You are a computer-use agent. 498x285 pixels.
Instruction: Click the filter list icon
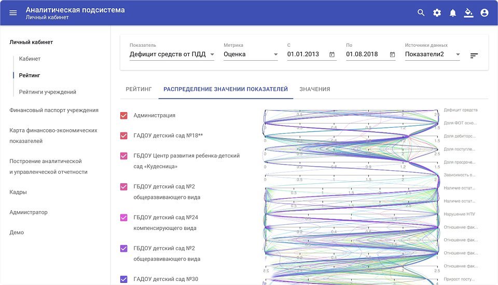pyautogui.click(x=474, y=56)
